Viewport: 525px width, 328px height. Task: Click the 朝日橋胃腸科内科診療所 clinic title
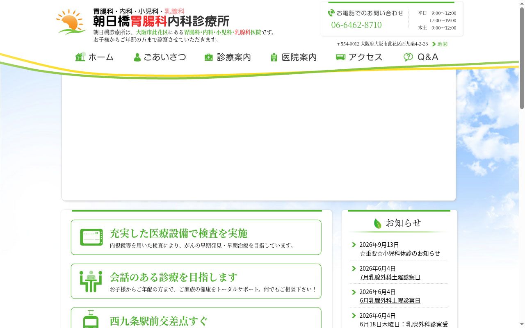(x=161, y=21)
